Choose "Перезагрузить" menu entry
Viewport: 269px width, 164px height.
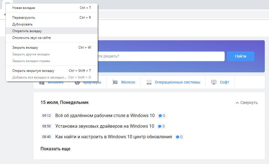(x=52, y=18)
